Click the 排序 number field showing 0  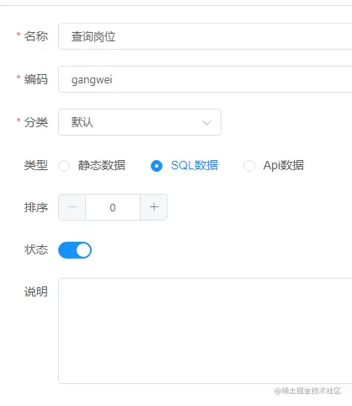click(x=113, y=207)
